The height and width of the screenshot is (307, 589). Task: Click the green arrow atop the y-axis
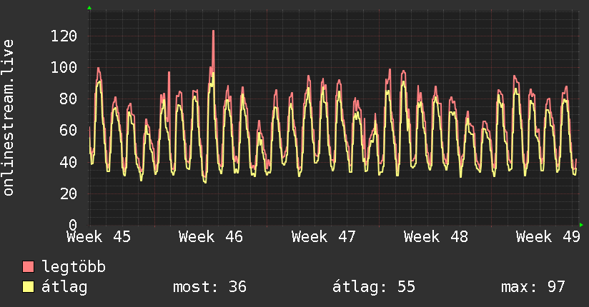(89, 8)
